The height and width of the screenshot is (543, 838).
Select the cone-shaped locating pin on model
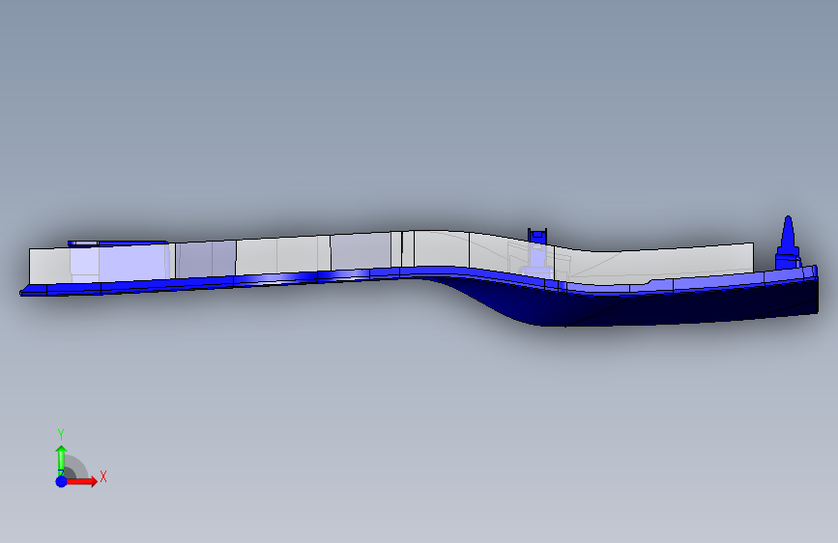point(788,243)
